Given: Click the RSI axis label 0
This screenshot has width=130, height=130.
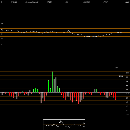Looking at the screenshot, I should click(x=1, y=44).
